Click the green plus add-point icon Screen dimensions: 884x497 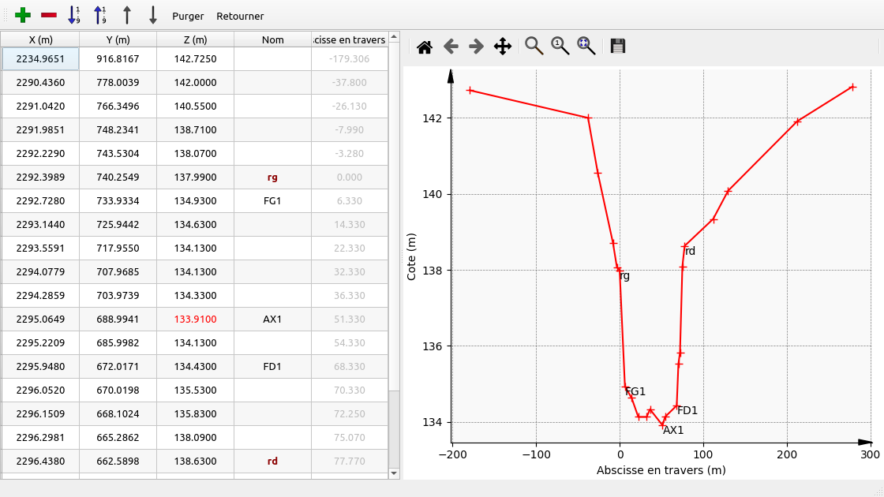click(x=23, y=15)
